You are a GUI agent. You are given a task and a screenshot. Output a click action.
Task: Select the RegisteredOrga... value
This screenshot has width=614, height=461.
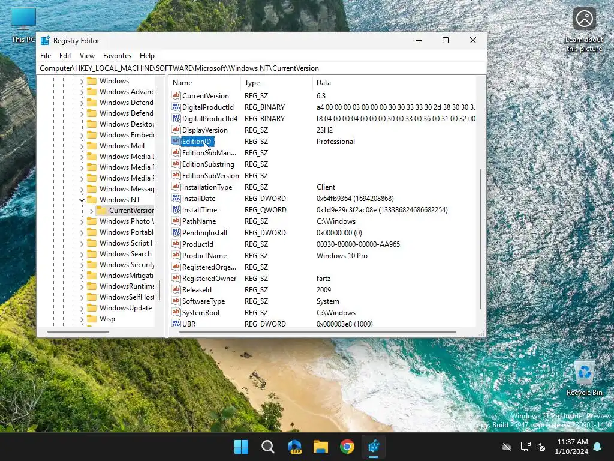209,267
